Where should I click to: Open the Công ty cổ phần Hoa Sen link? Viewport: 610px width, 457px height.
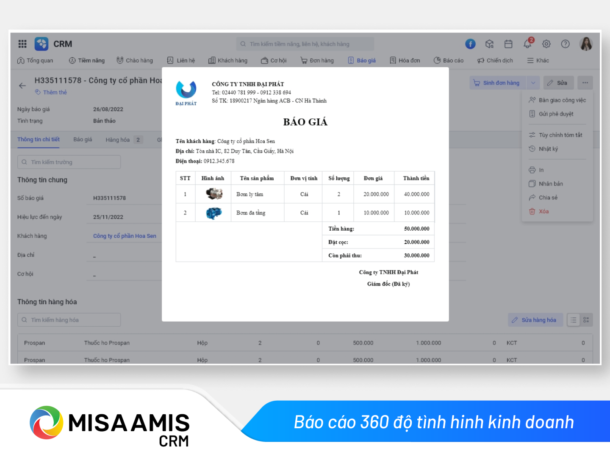point(125,236)
